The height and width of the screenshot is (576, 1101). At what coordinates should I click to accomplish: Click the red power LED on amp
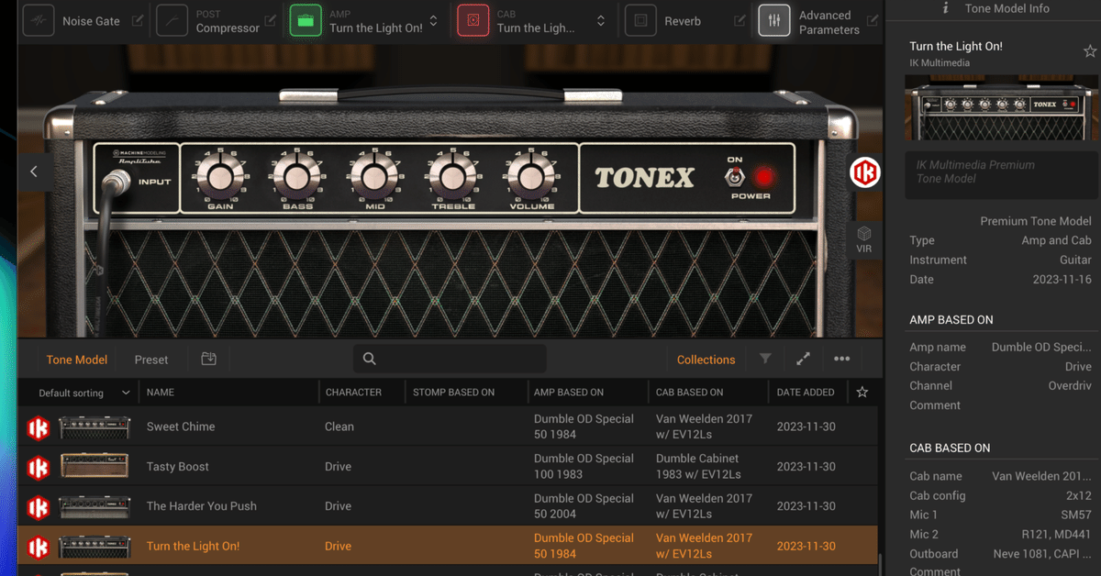[x=763, y=176]
